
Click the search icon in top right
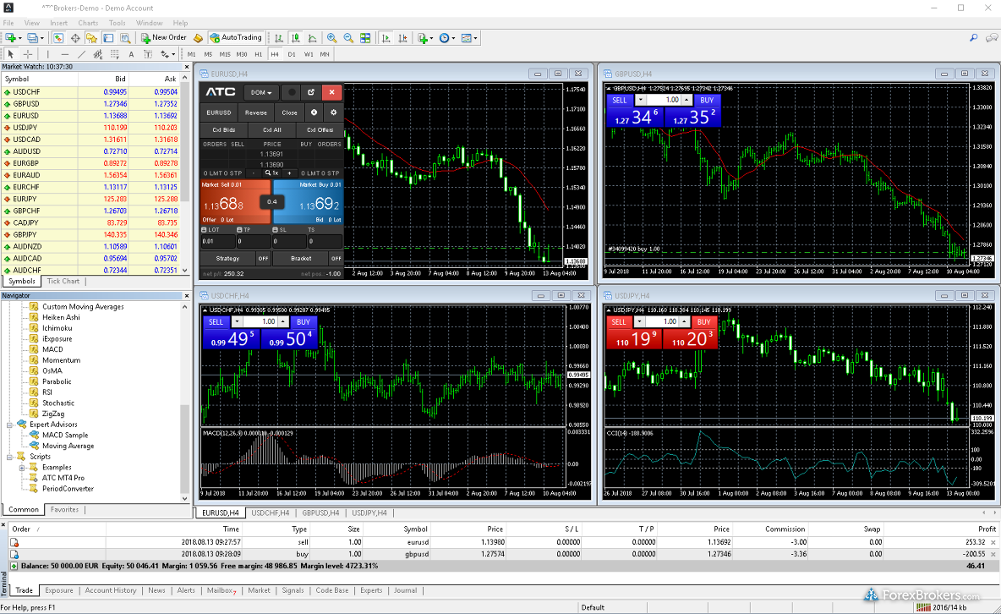[973, 38]
